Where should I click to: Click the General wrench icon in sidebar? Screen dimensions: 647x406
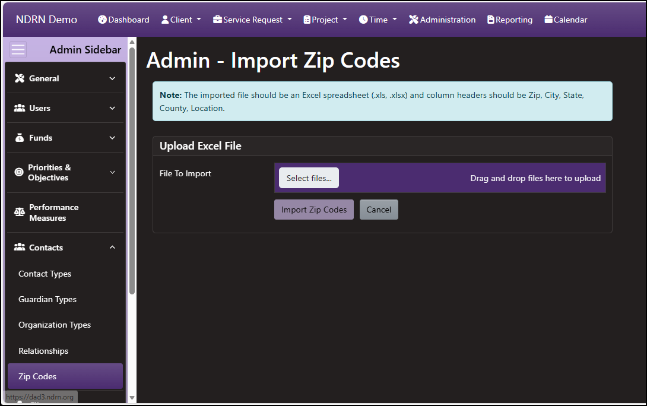[x=20, y=78]
